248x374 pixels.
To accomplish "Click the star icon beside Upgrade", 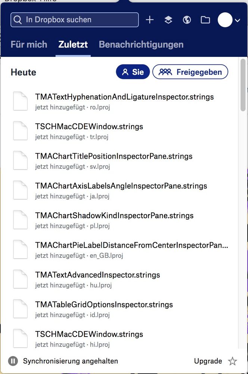I will 233,361.
